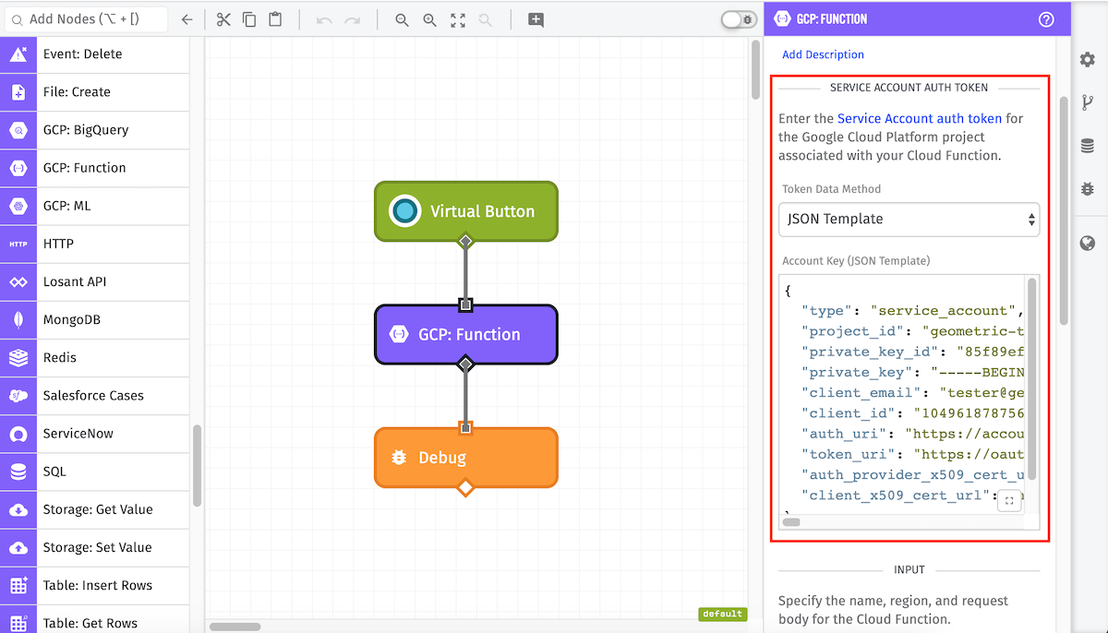Click the File: Create node icon

pos(18,92)
